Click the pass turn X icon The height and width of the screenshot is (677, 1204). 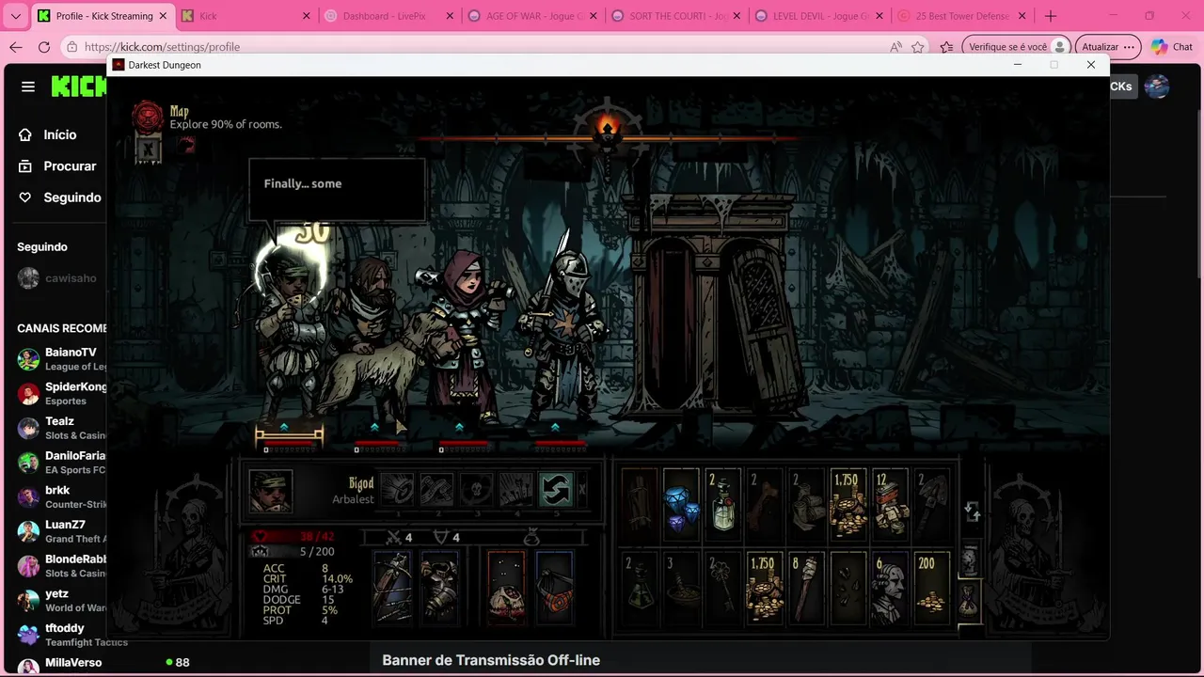[x=582, y=490]
